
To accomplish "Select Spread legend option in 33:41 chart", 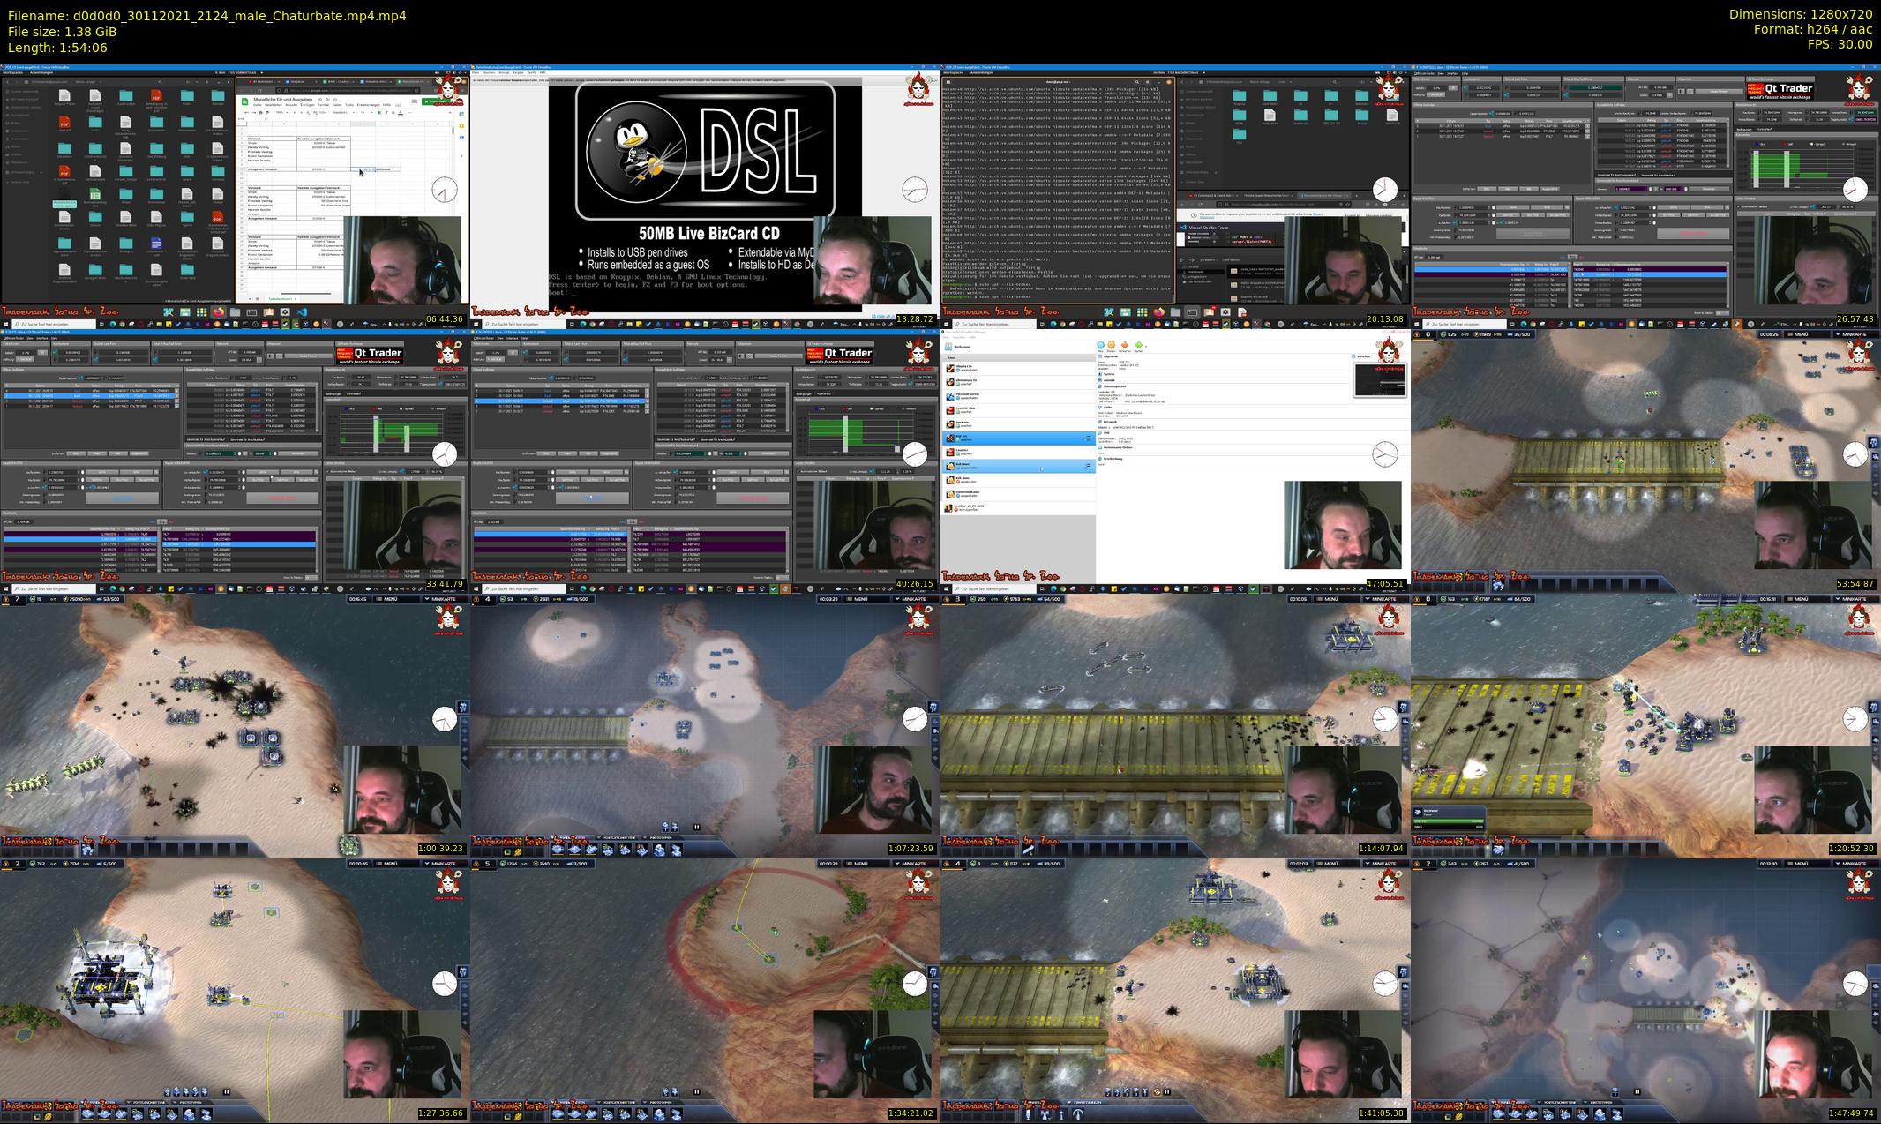I will coord(407,408).
